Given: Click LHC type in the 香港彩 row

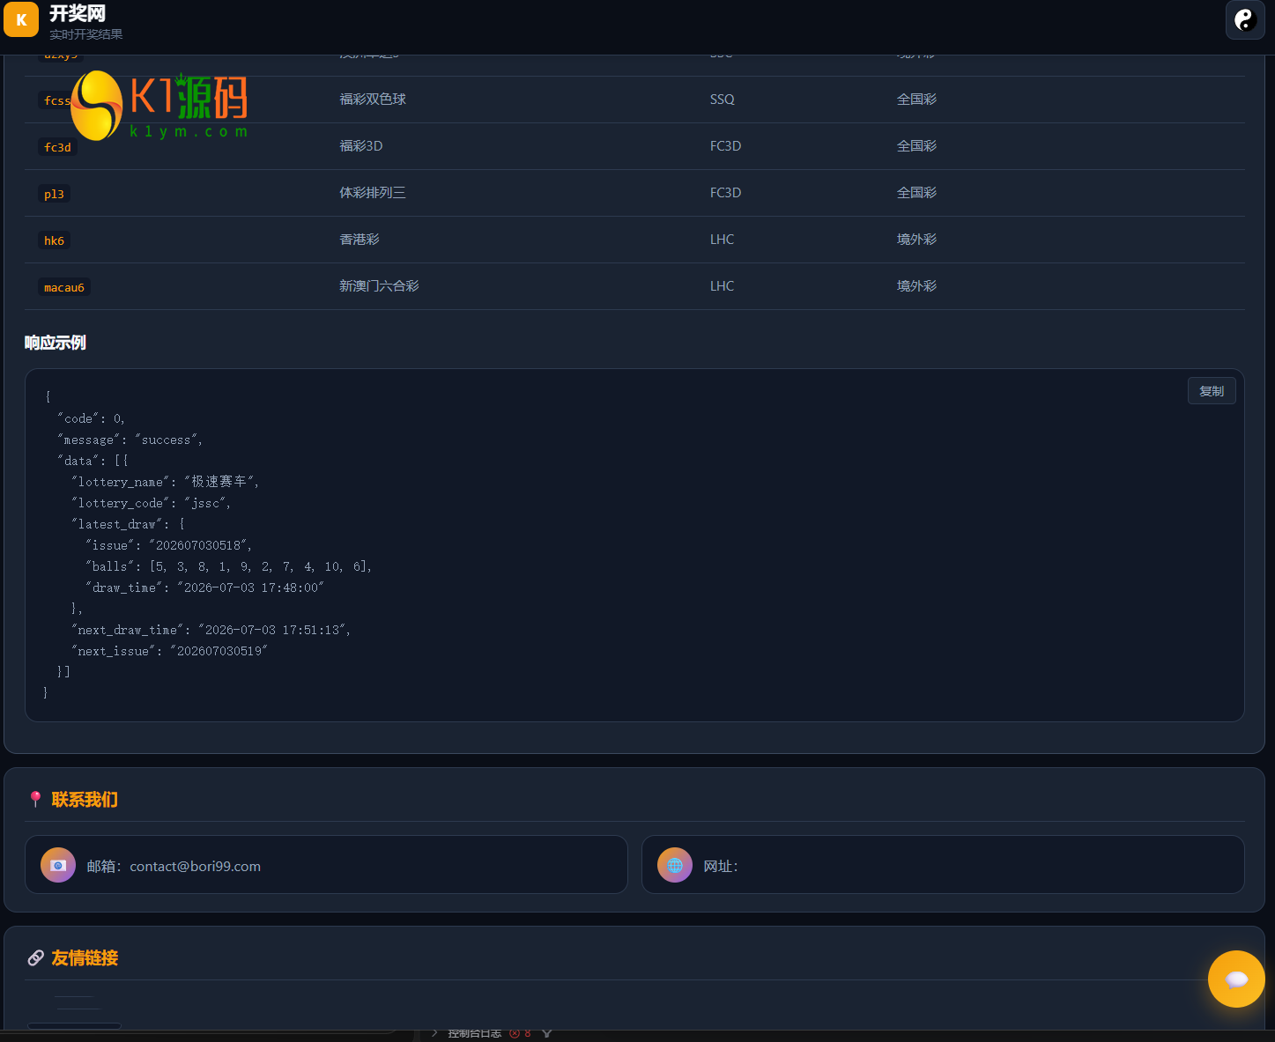Looking at the screenshot, I should pyautogui.click(x=723, y=240).
